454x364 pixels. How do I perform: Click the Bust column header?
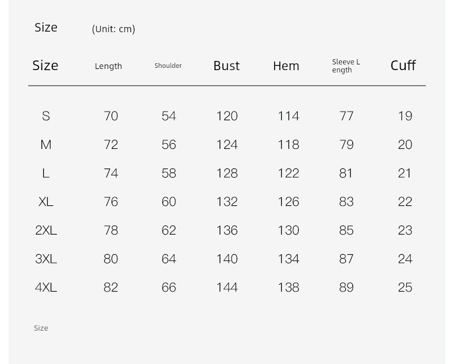tap(226, 66)
